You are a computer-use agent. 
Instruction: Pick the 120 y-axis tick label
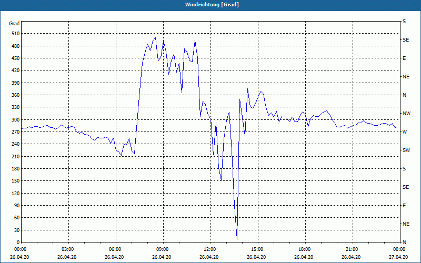16,193
